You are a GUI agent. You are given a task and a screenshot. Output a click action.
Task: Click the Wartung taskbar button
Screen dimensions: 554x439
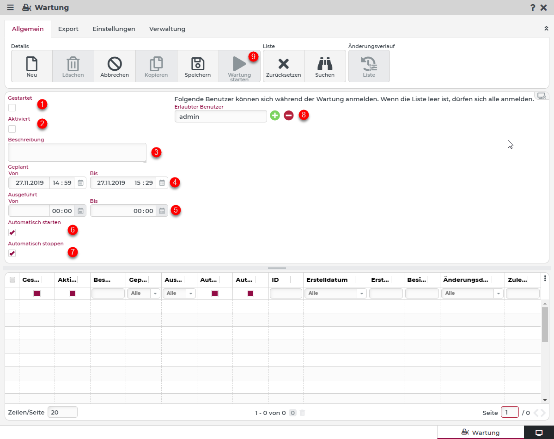[481, 433]
